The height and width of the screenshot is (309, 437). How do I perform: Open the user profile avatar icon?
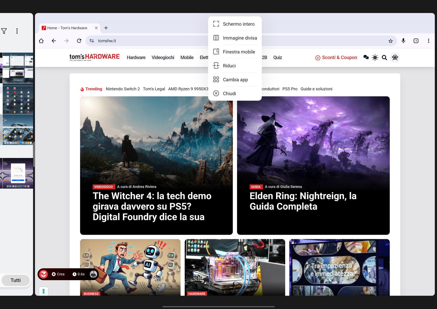click(395, 58)
